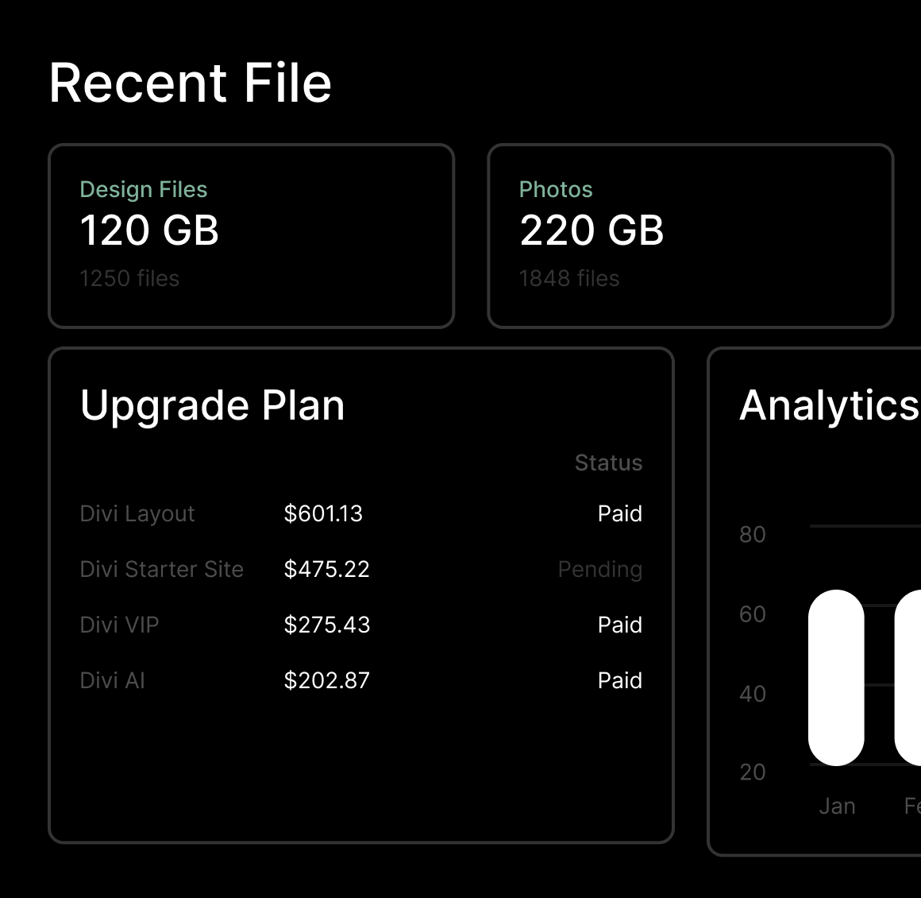This screenshot has width=921, height=898.
Task: Select the Divi Starter Site plan
Action: point(162,570)
